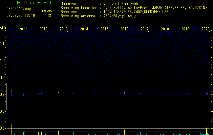Click the 2012 time axis label
Viewport: 213px width, 135px height.
[x=43, y=29]
